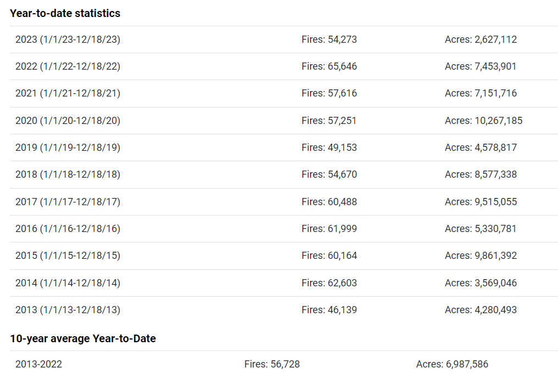558x379 pixels.
Task: Click Fires: 62,603 for 2014
Action: [x=329, y=283]
